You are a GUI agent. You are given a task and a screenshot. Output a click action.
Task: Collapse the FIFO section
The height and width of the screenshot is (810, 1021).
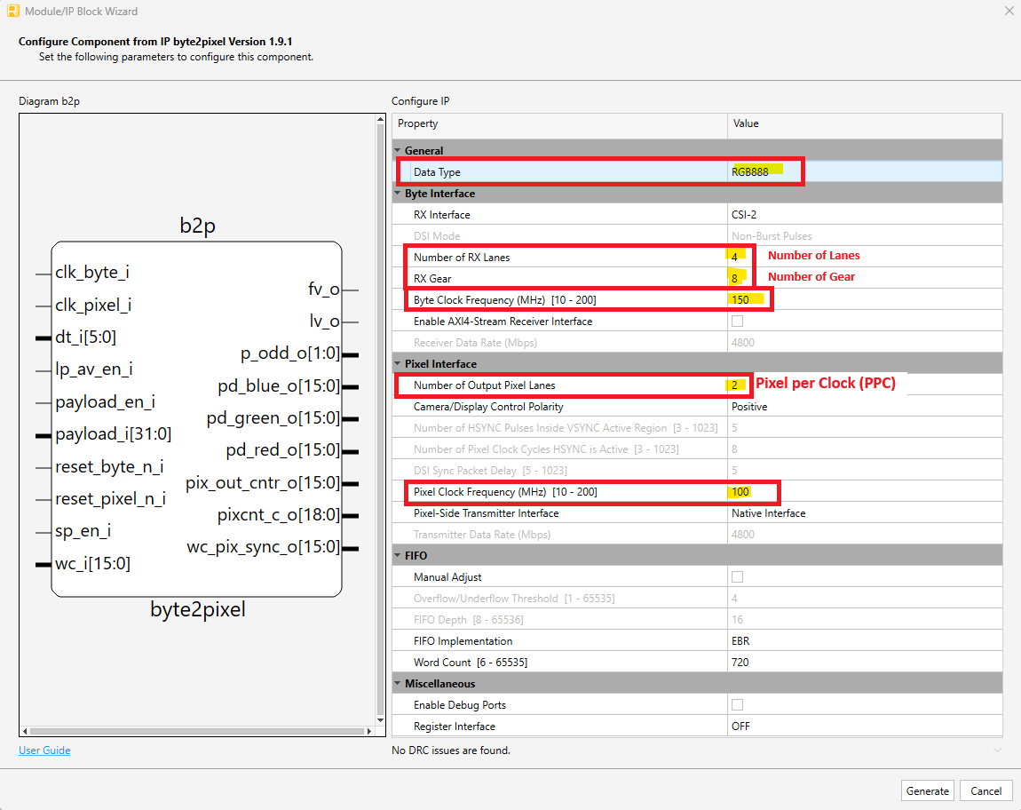pos(399,555)
